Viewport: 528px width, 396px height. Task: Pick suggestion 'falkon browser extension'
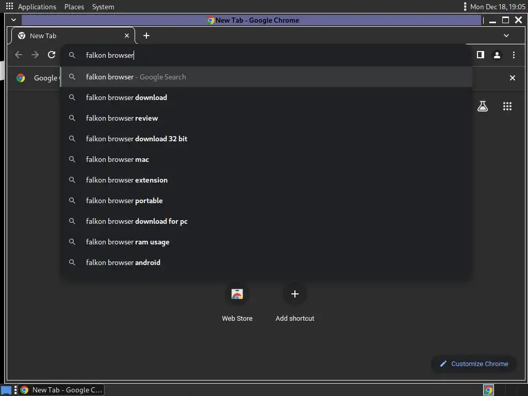(x=266, y=180)
